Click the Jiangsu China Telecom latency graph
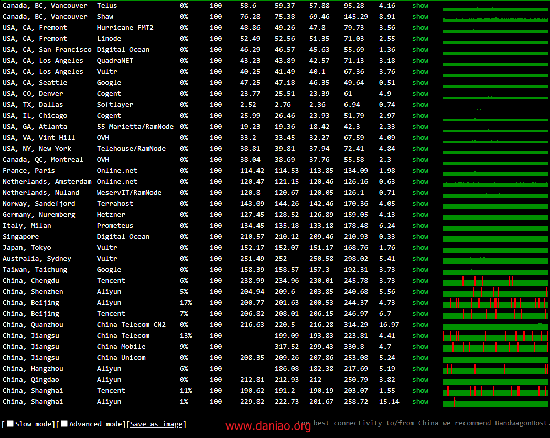 [x=495, y=336]
